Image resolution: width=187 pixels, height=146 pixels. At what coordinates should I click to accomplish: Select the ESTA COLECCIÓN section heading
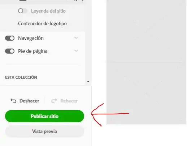pos(21,77)
